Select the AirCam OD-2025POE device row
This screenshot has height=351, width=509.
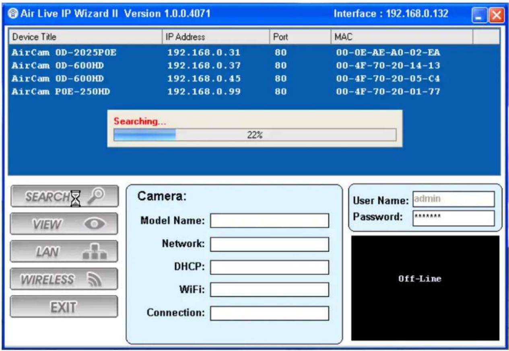coord(254,52)
